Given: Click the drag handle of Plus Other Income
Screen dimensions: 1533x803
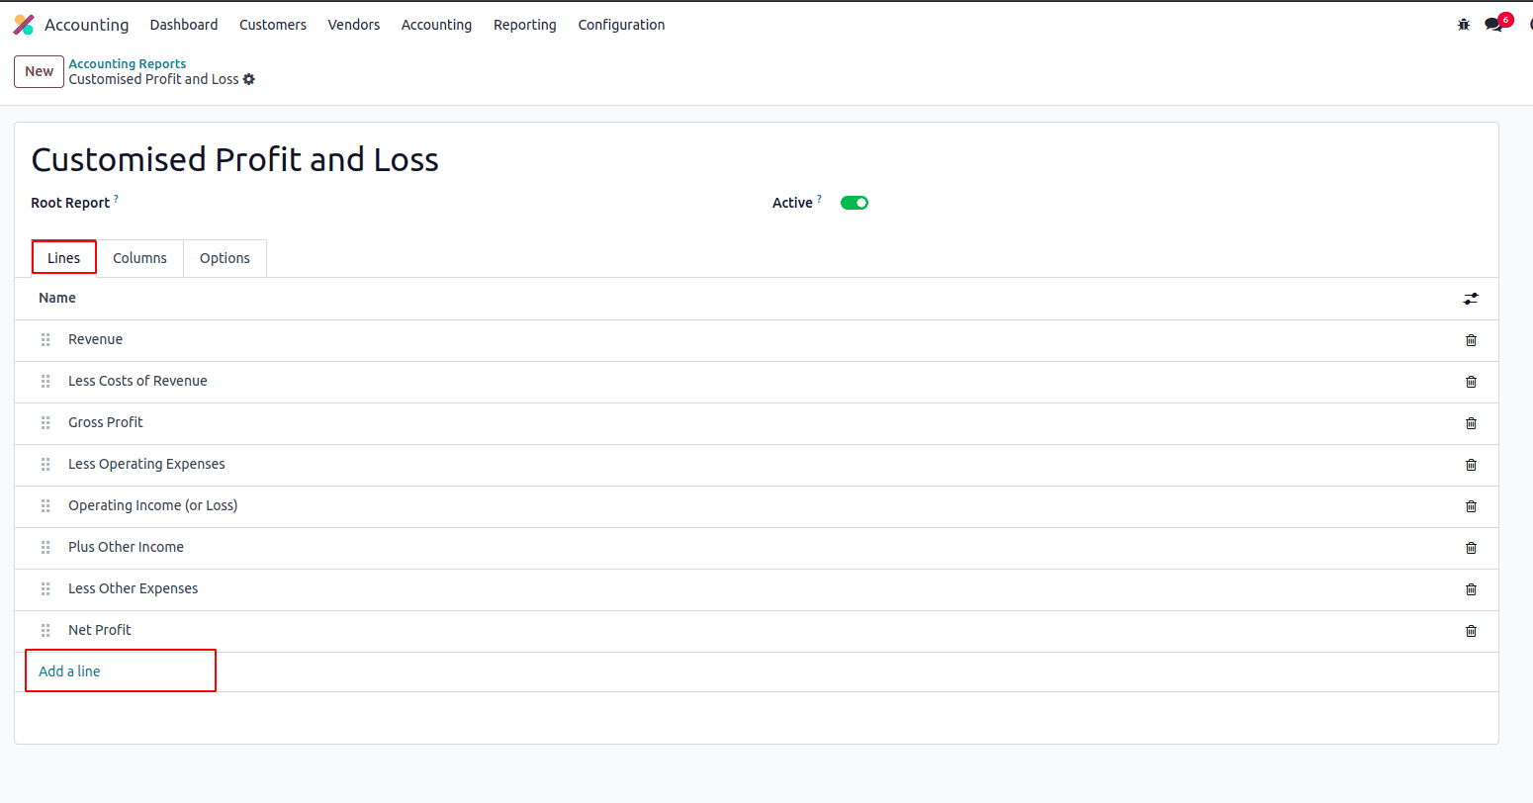Looking at the screenshot, I should (45, 548).
